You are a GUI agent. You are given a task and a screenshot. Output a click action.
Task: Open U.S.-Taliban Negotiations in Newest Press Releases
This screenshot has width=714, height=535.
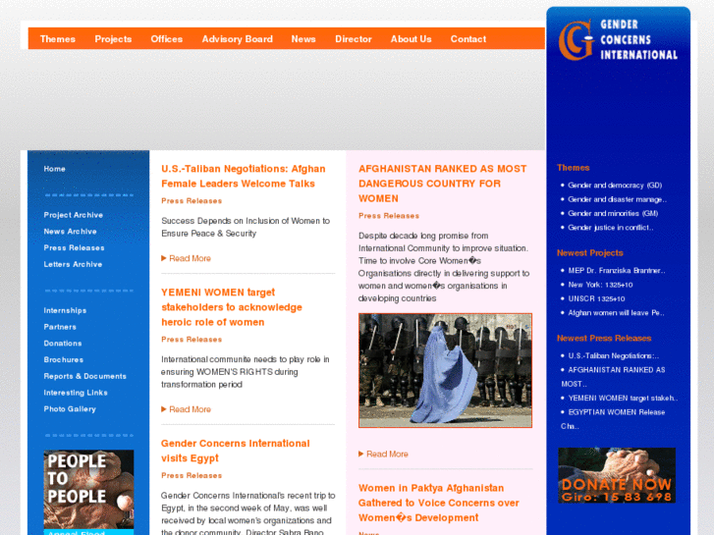[614, 355]
